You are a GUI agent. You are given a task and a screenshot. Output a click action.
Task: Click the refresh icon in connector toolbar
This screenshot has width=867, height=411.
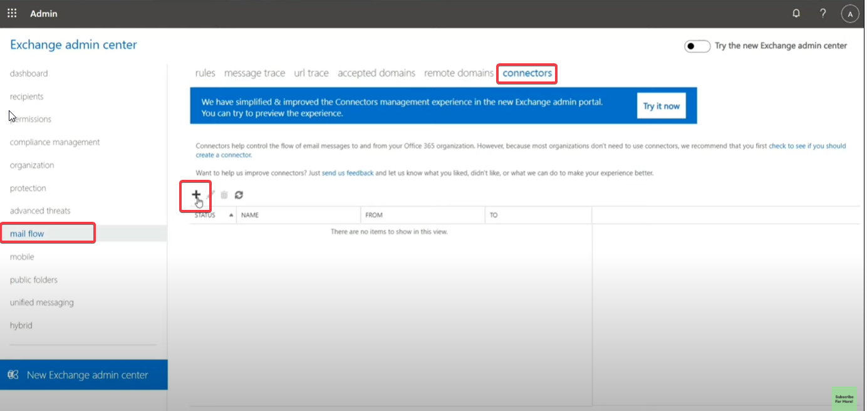click(x=239, y=195)
